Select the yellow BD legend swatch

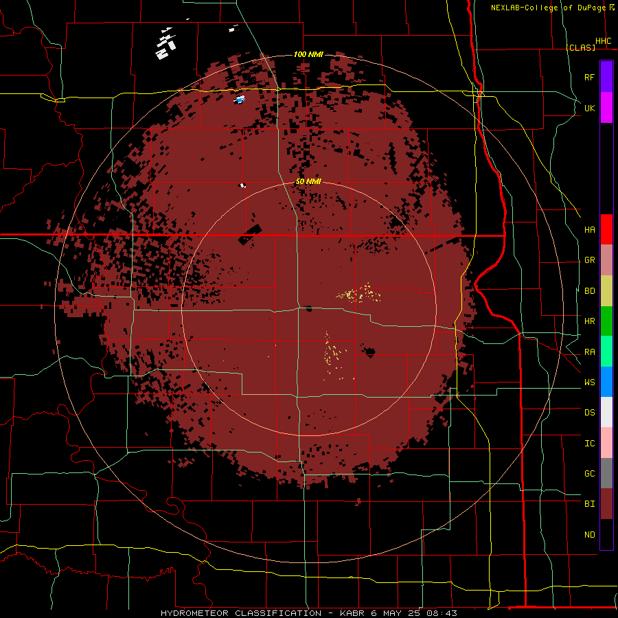click(606, 291)
